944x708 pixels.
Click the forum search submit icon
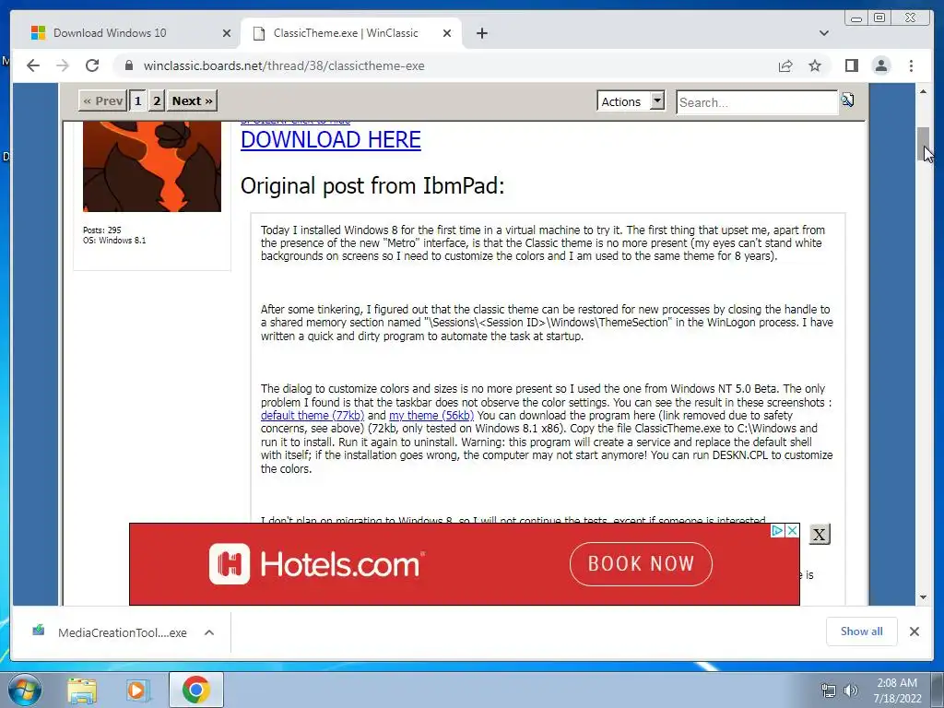coord(848,100)
